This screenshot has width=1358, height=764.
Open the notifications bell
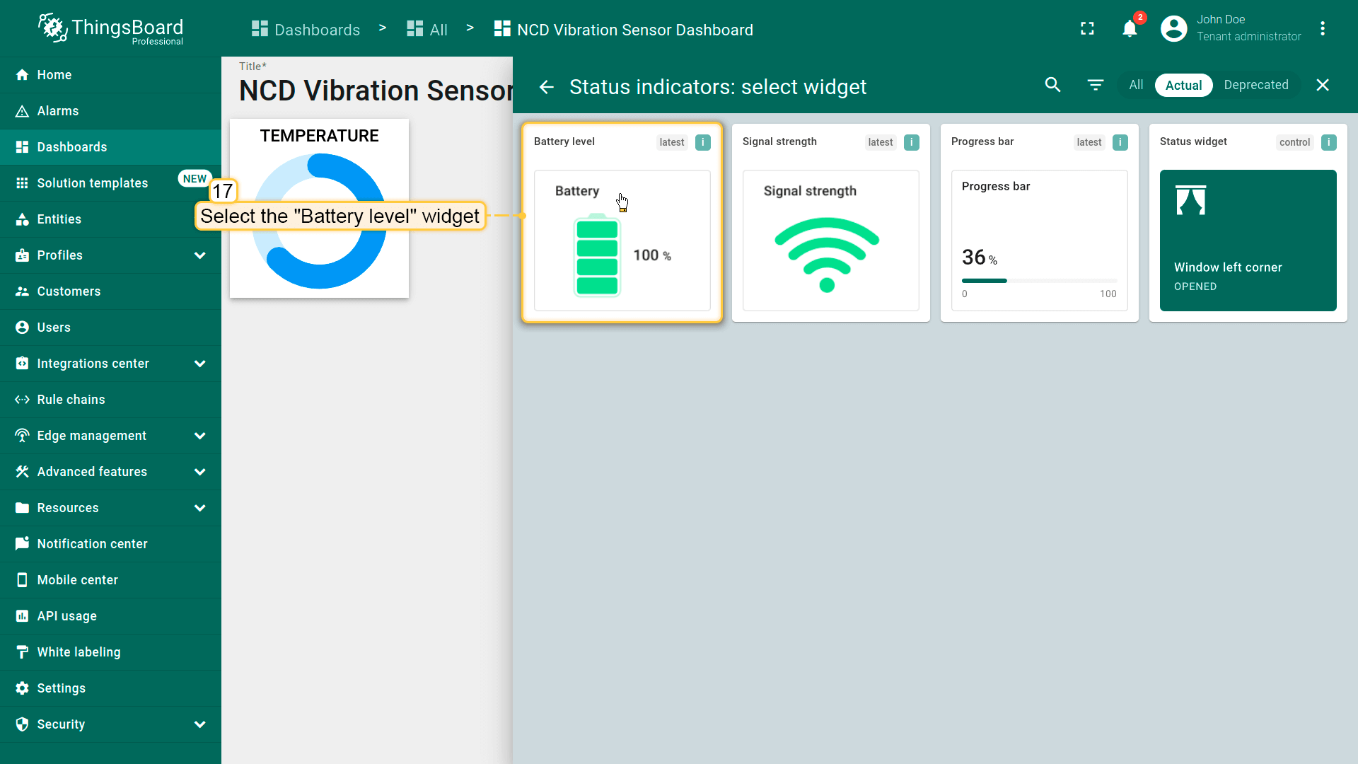1130,29
